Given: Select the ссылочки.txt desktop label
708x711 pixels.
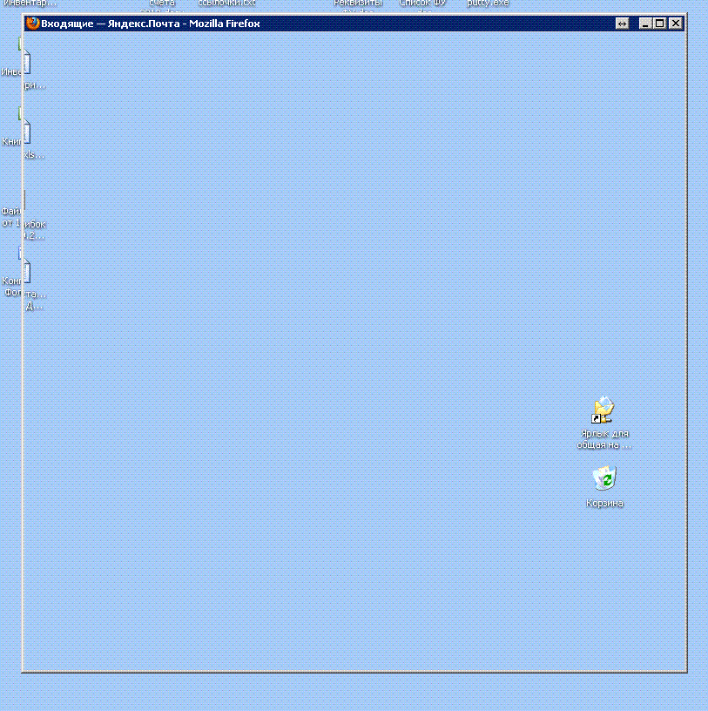Looking at the screenshot, I should point(226,3).
